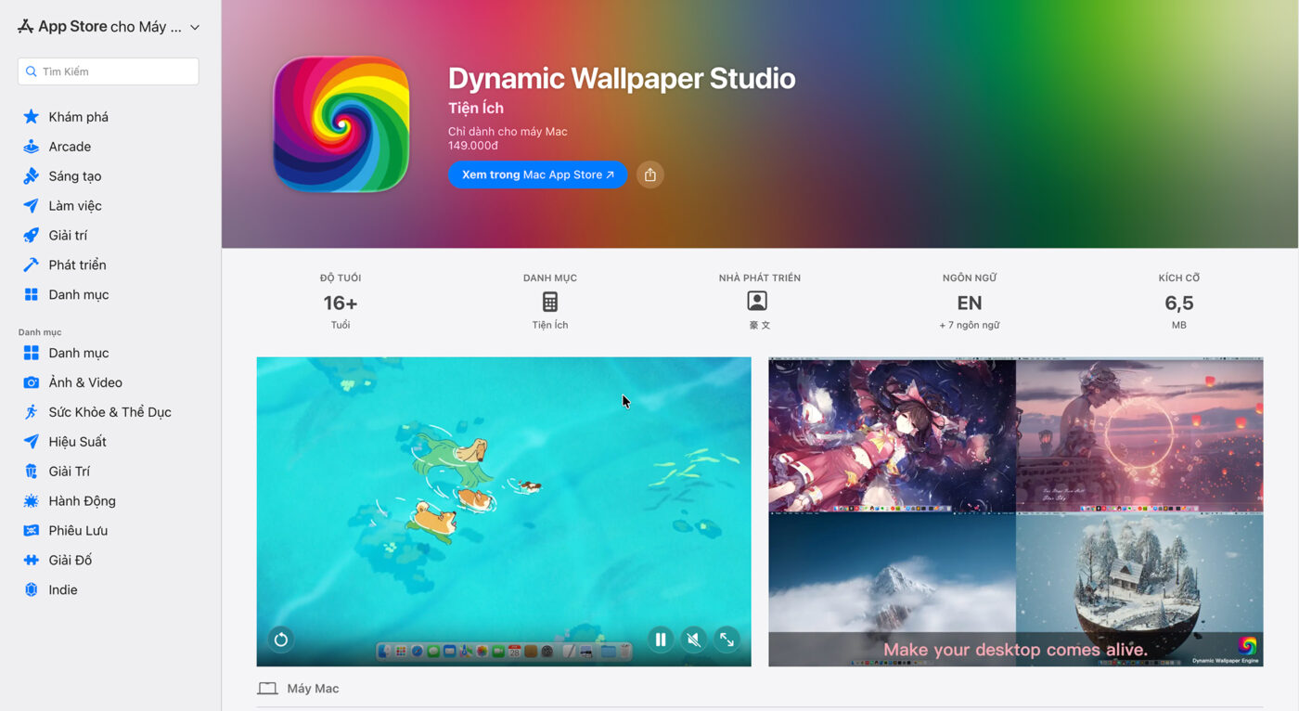Viewport: 1299px width, 711px height.
Task: Click Xem trong Mac App Store button
Action: point(537,175)
